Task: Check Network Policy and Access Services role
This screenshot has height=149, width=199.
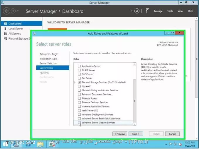Action: (79, 90)
